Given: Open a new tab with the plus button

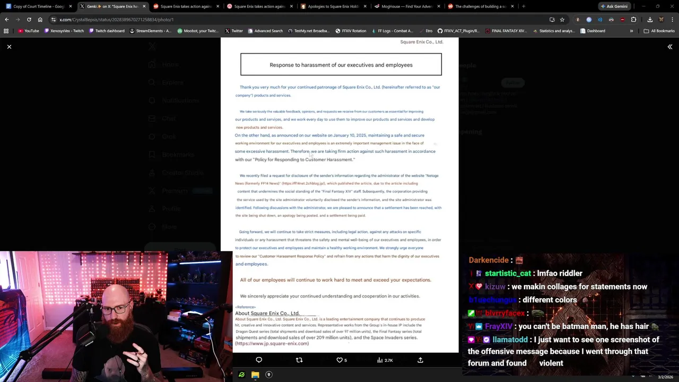Looking at the screenshot, I should click(524, 6).
